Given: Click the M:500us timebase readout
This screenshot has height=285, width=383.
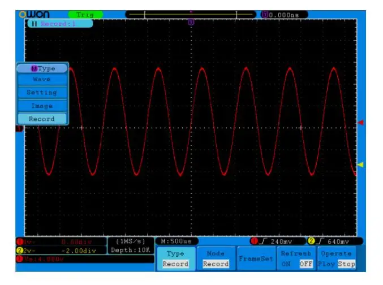Looking at the screenshot, I should pyautogui.click(x=177, y=242).
